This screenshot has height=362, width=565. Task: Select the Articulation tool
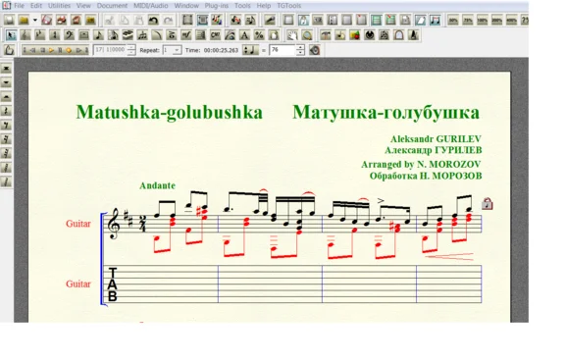click(172, 35)
